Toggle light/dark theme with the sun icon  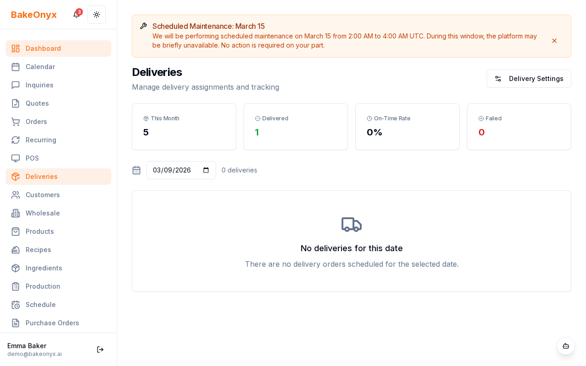[x=97, y=15]
